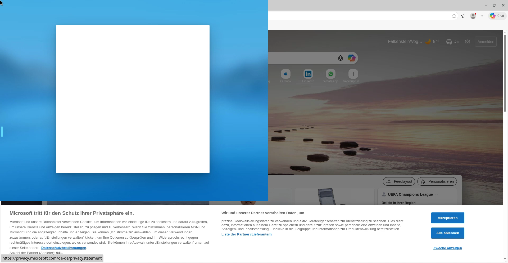
Task: Add a new shortcut with plus tile
Action: [x=353, y=74]
